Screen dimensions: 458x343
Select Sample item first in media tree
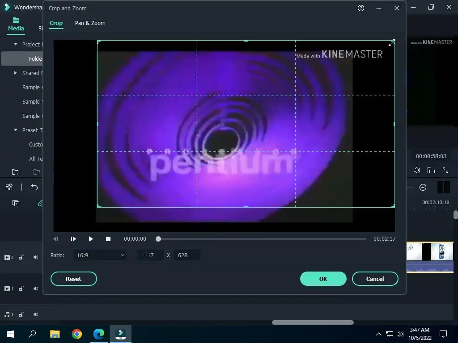click(x=32, y=87)
